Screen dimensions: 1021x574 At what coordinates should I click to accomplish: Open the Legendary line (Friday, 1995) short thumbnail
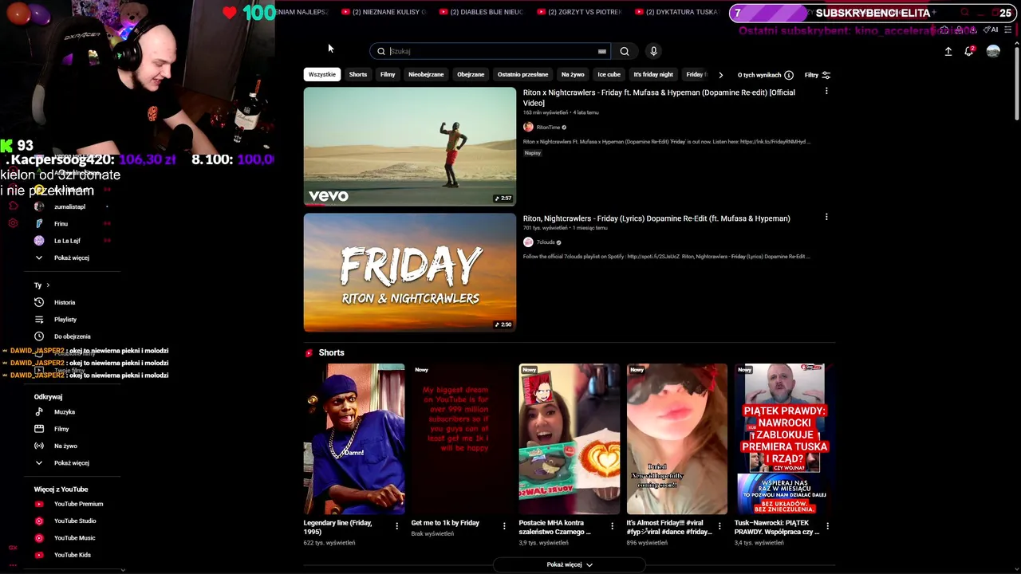(354, 439)
